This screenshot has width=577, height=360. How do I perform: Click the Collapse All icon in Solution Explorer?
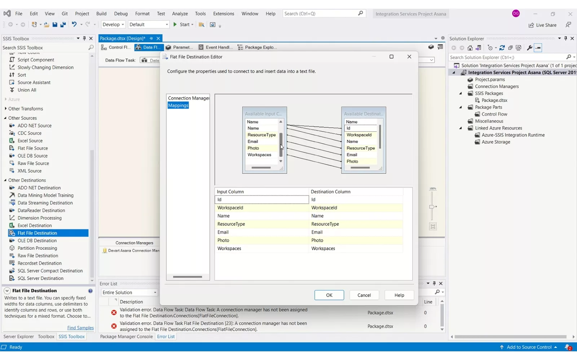point(510,48)
